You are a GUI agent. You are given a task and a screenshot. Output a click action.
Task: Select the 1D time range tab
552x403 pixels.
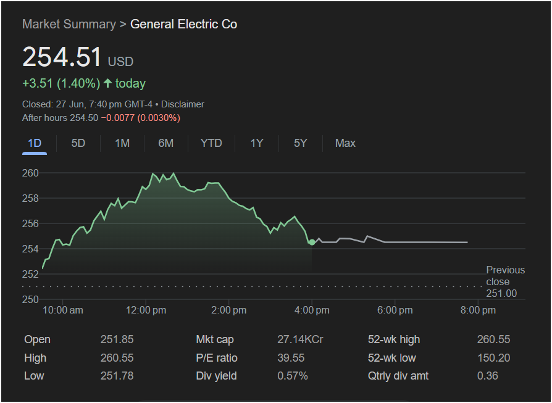click(x=35, y=143)
